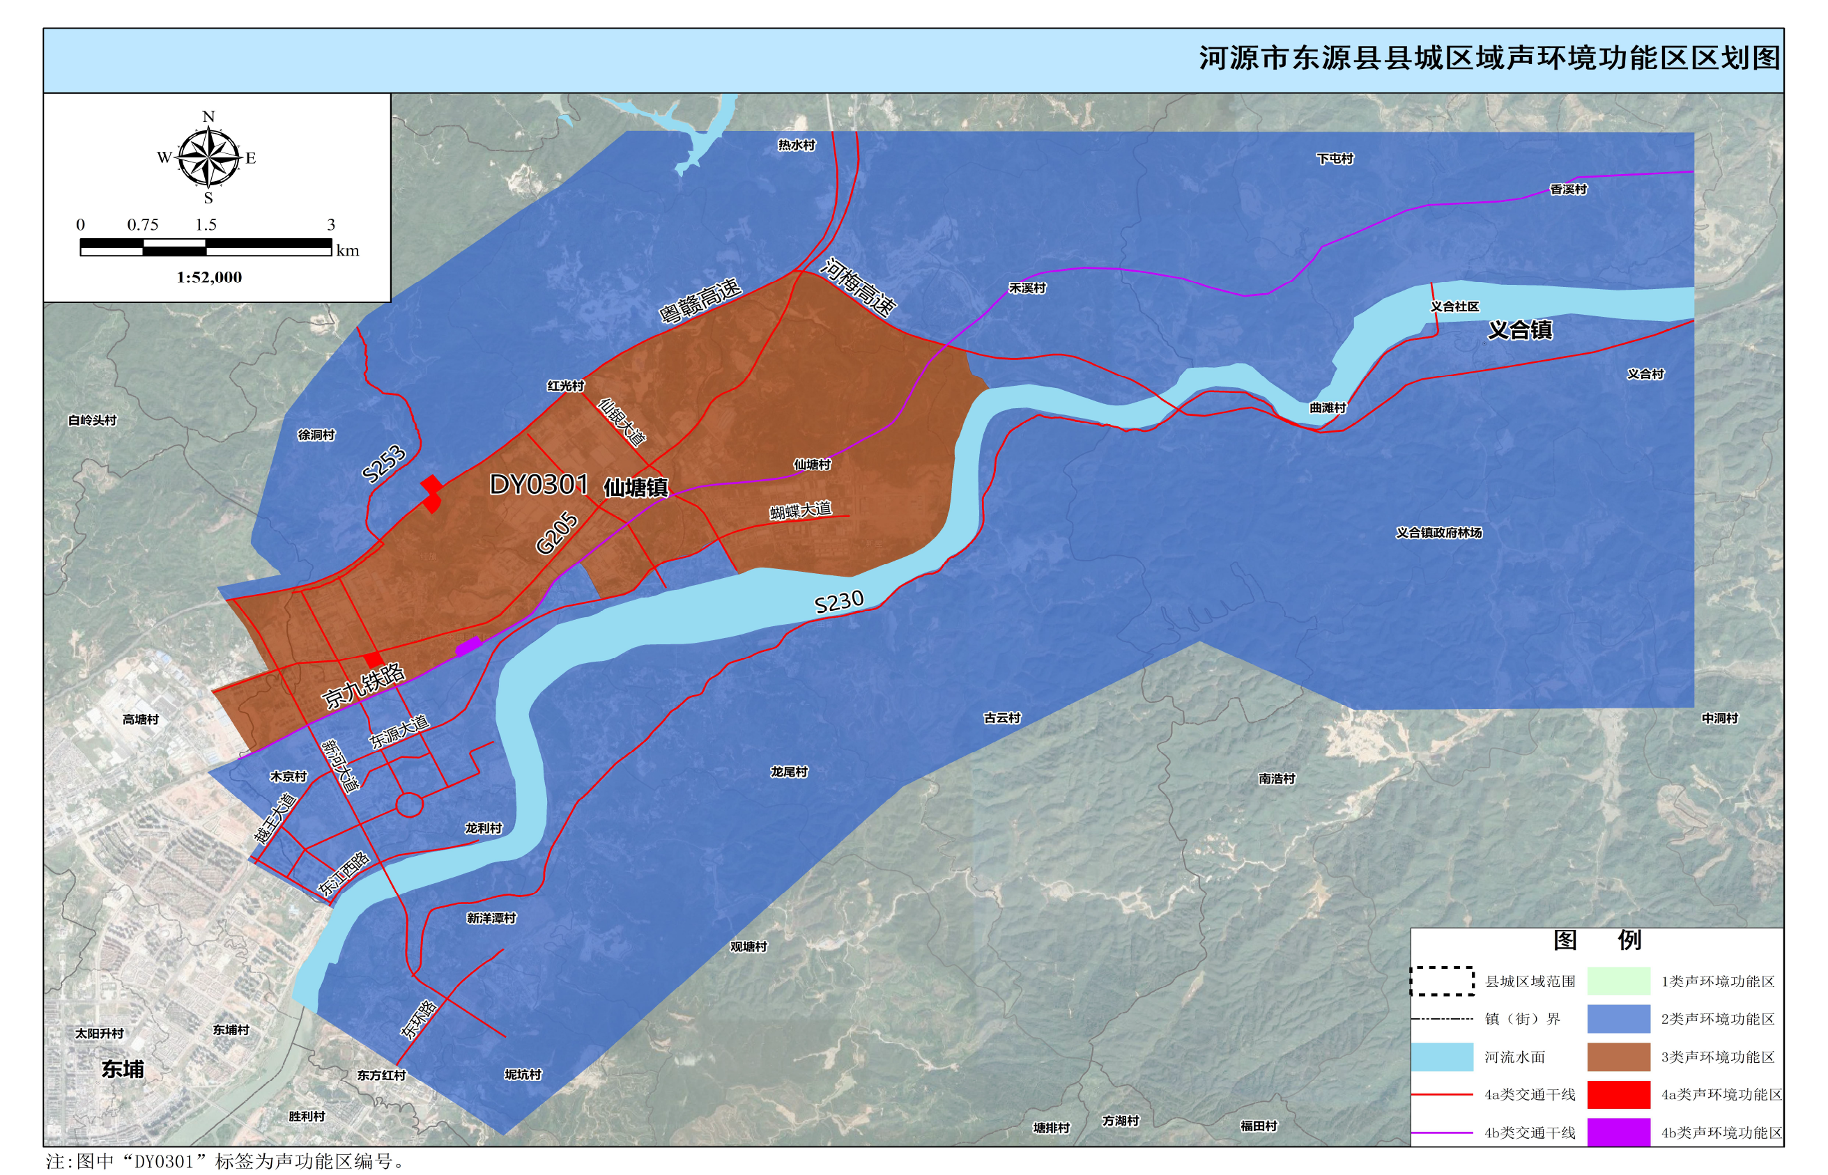
Task: Click the 仙塘镇 town label
Action: coord(635,488)
